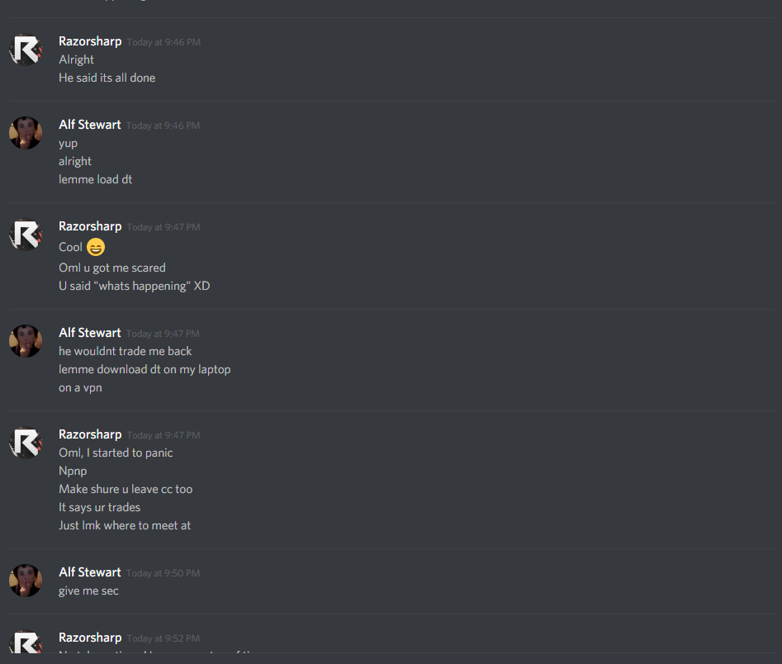Open Alf Stewart's username above "give me sec"

click(x=90, y=572)
